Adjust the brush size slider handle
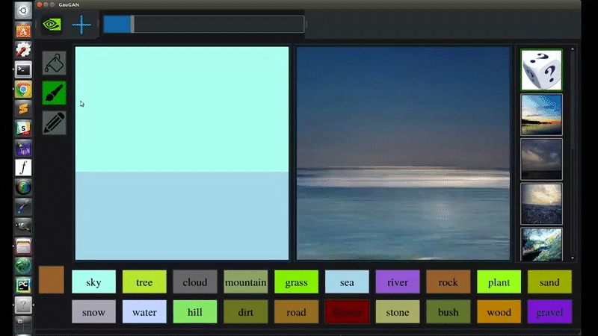 (x=132, y=24)
